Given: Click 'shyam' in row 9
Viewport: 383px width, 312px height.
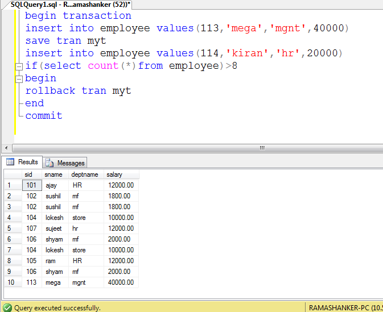Looking at the screenshot, I should point(55,272).
